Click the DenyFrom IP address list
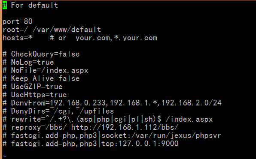Image resolution: width=256 pixels, height=159 pixels. coord(136,103)
